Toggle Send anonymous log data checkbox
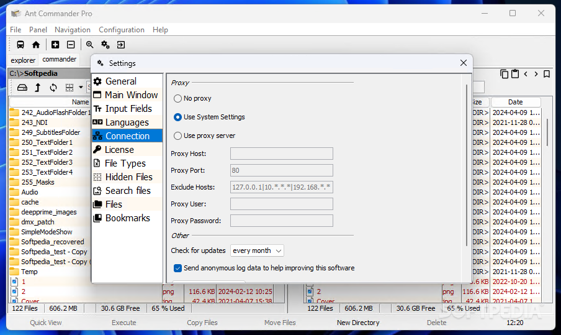 click(x=177, y=268)
